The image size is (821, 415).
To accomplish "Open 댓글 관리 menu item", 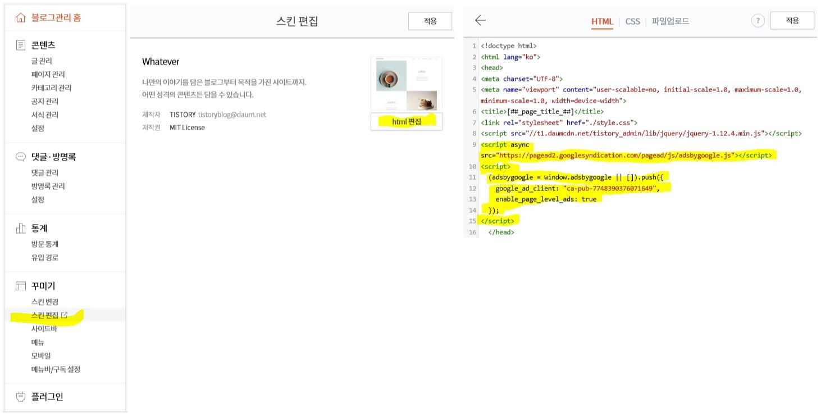I will tap(45, 172).
